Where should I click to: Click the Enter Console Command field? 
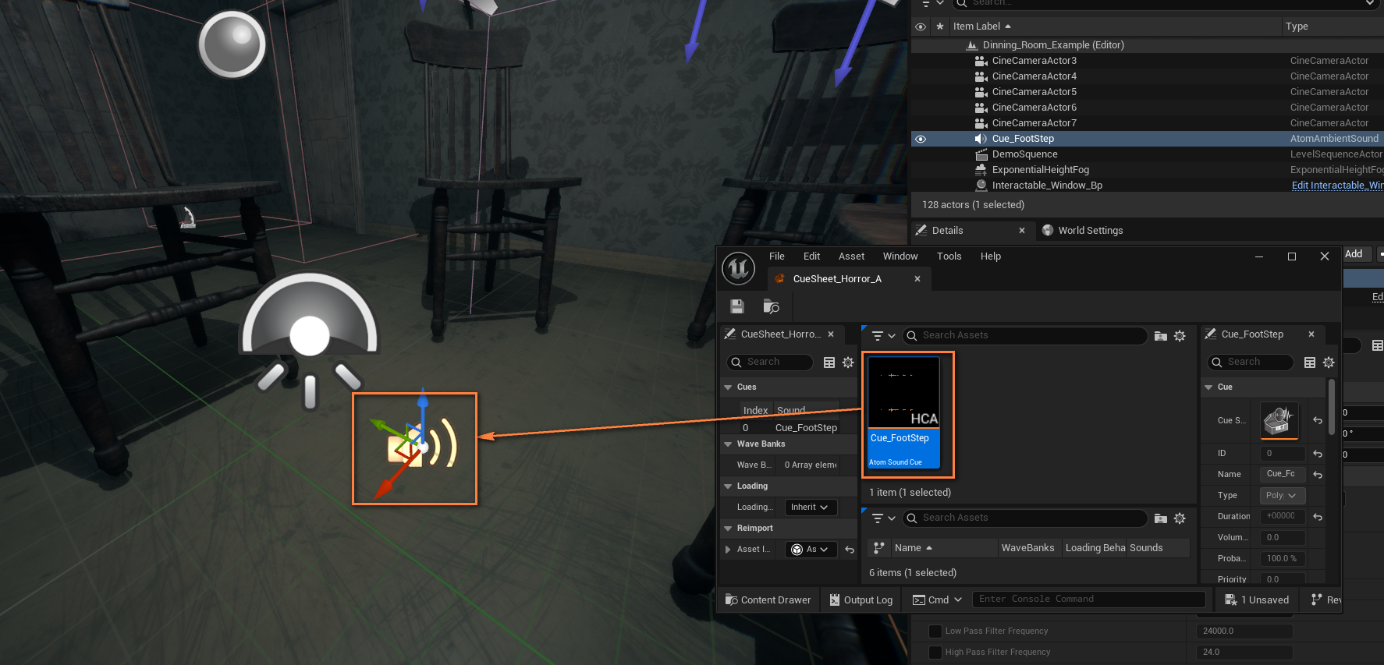tap(1089, 600)
